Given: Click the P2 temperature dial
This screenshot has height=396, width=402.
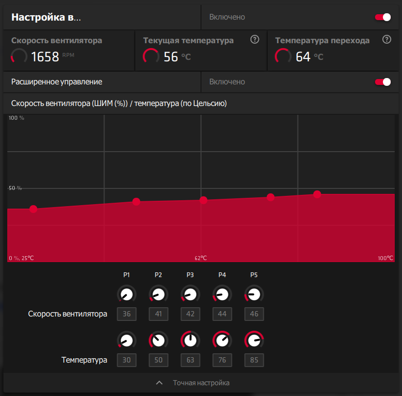Looking at the screenshot, I should pos(158,340).
